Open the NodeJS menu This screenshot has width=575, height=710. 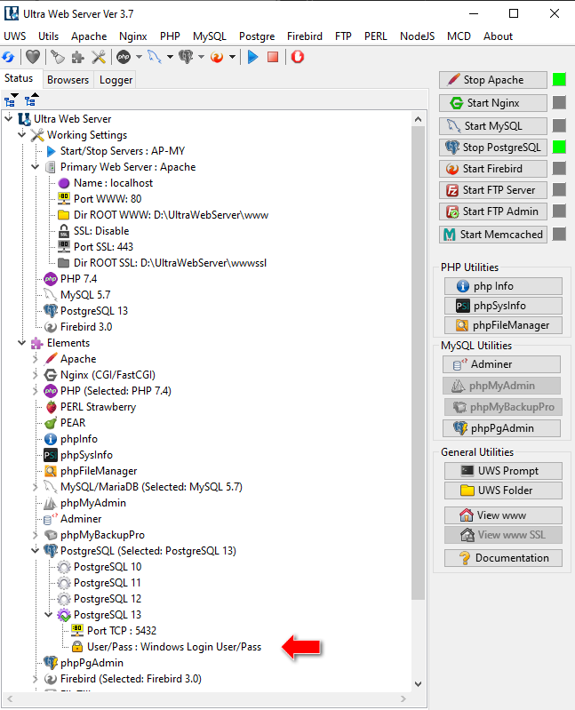[417, 36]
